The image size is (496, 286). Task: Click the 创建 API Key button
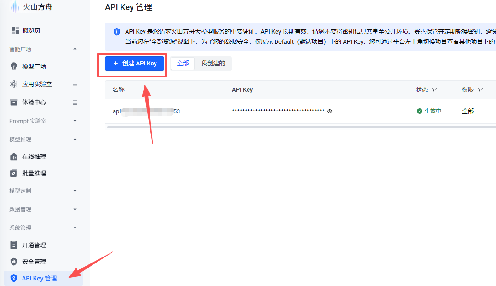pyautogui.click(x=134, y=64)
